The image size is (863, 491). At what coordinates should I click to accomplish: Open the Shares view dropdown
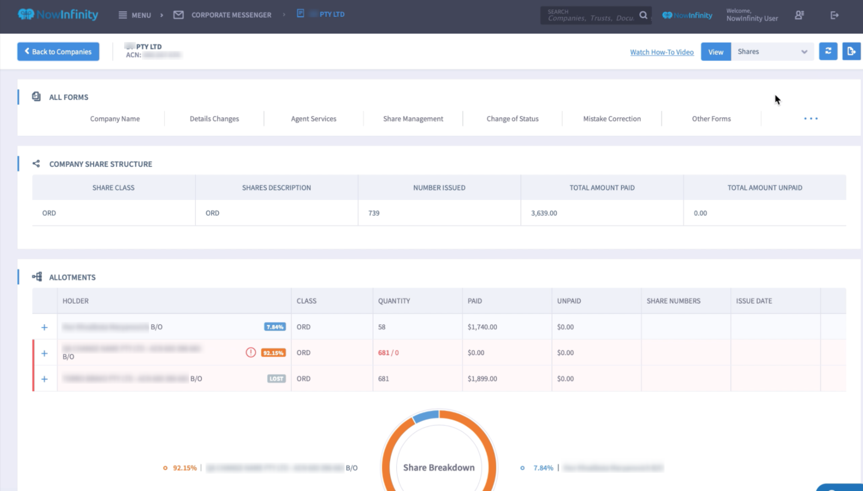tap(772, 51)
